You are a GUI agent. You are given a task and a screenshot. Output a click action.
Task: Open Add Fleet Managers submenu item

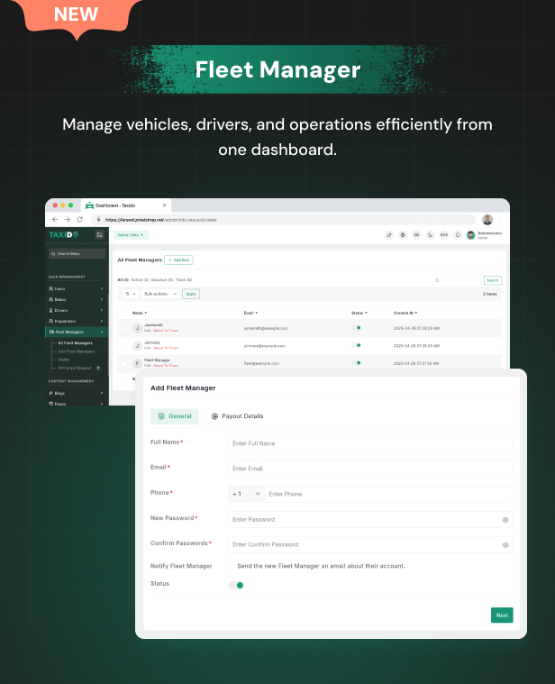coord(77,351)
